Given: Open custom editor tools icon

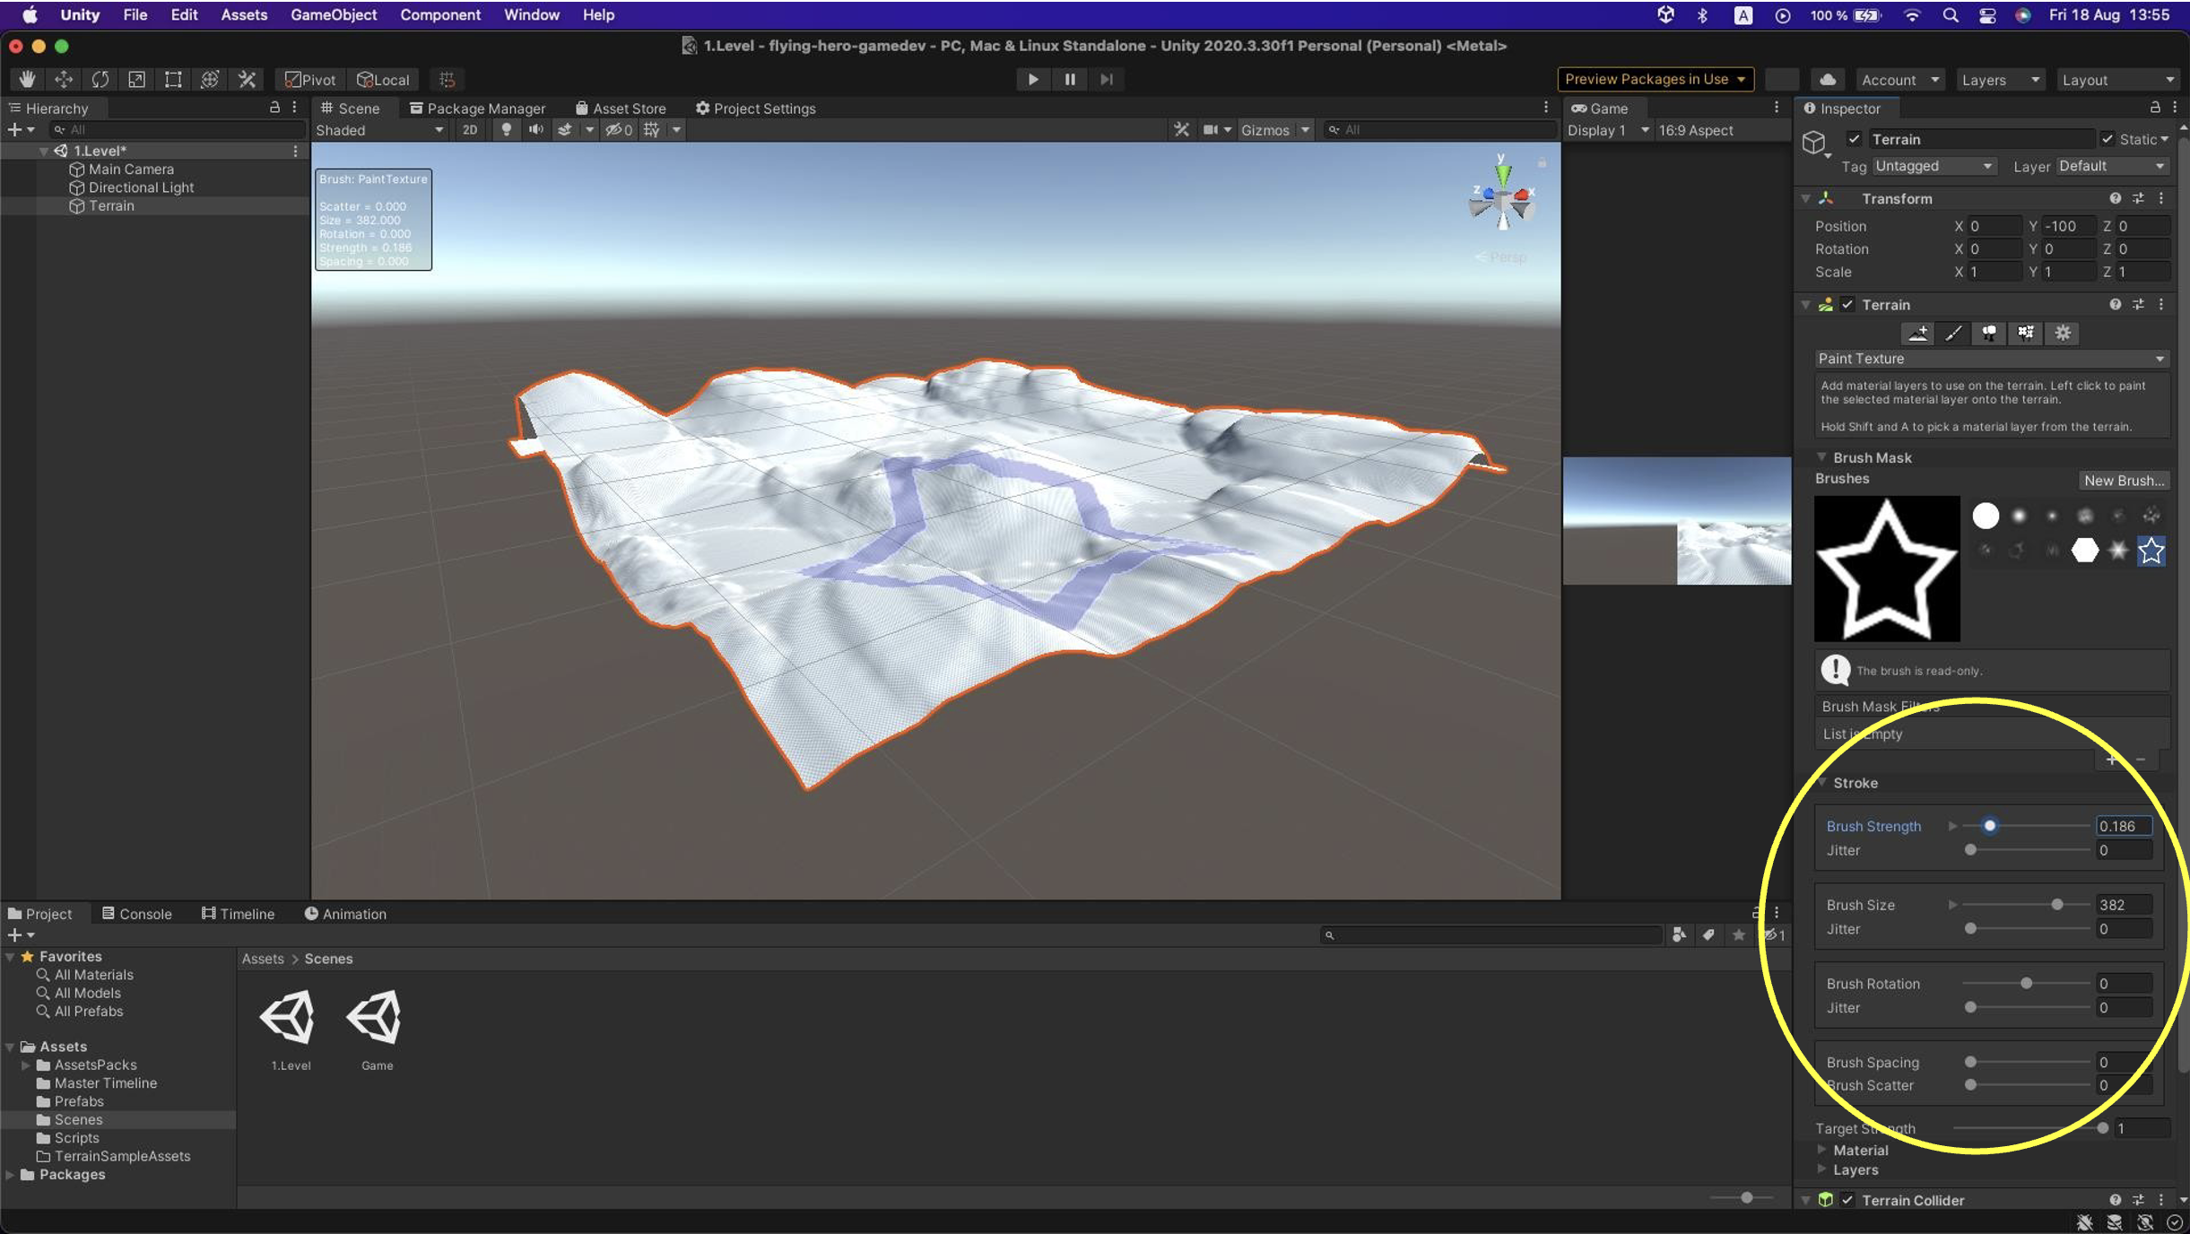Looking at the screenshot, I should (247, 79).
